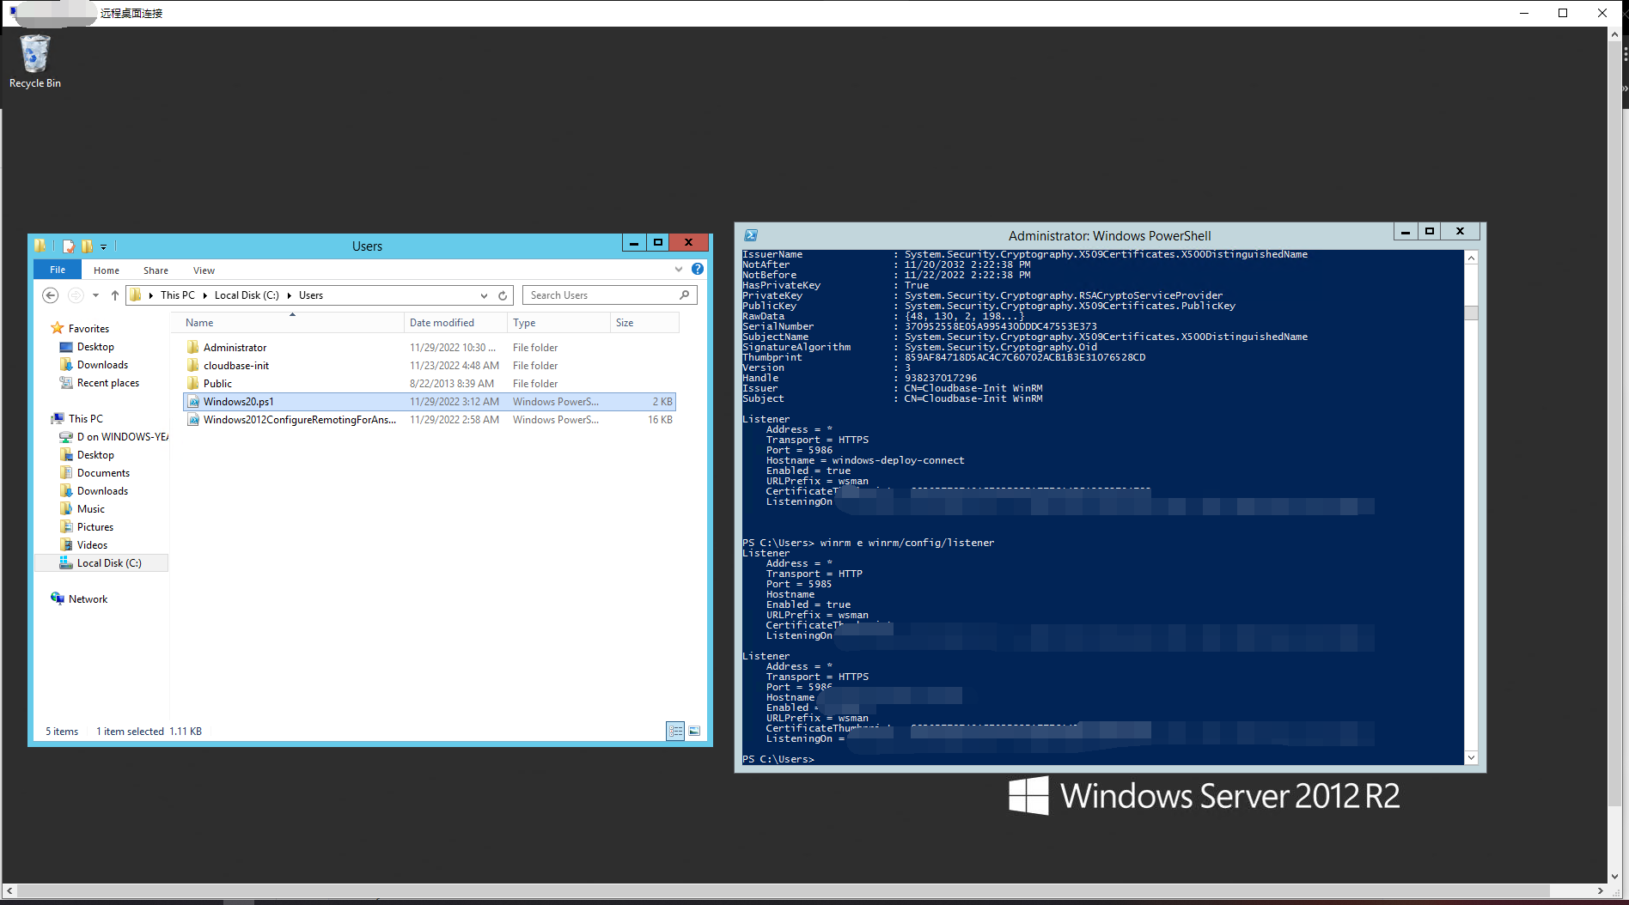This screenshot has height=905, width=1629.
Task: Click the remote desktop horizontal scroll left arrow
Action: (x=9, y=891)
